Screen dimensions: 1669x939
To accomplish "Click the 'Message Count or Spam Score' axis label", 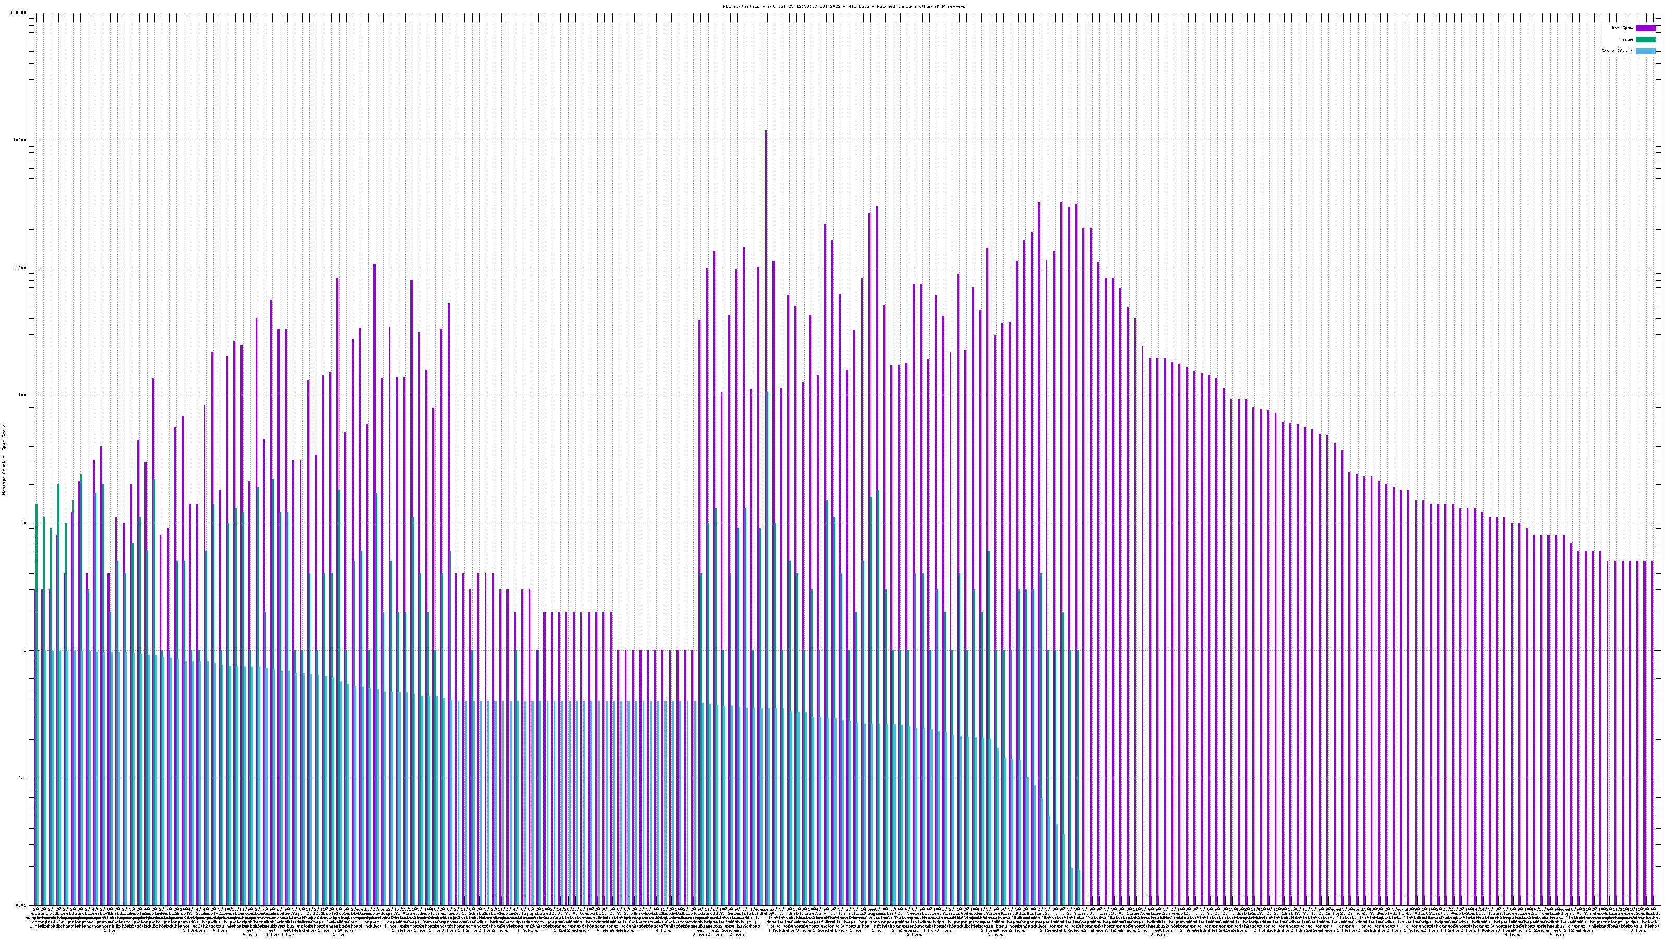I will point(4,460).
